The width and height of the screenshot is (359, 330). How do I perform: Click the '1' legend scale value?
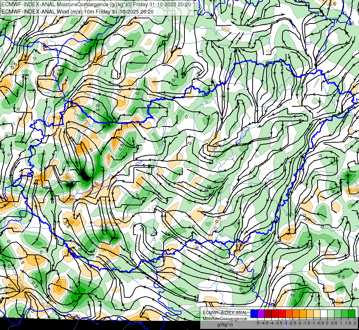[341, 323]
